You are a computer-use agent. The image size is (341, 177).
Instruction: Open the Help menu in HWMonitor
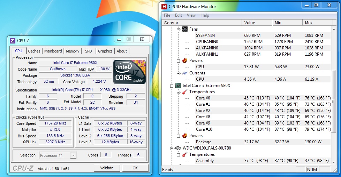point(205,15)
